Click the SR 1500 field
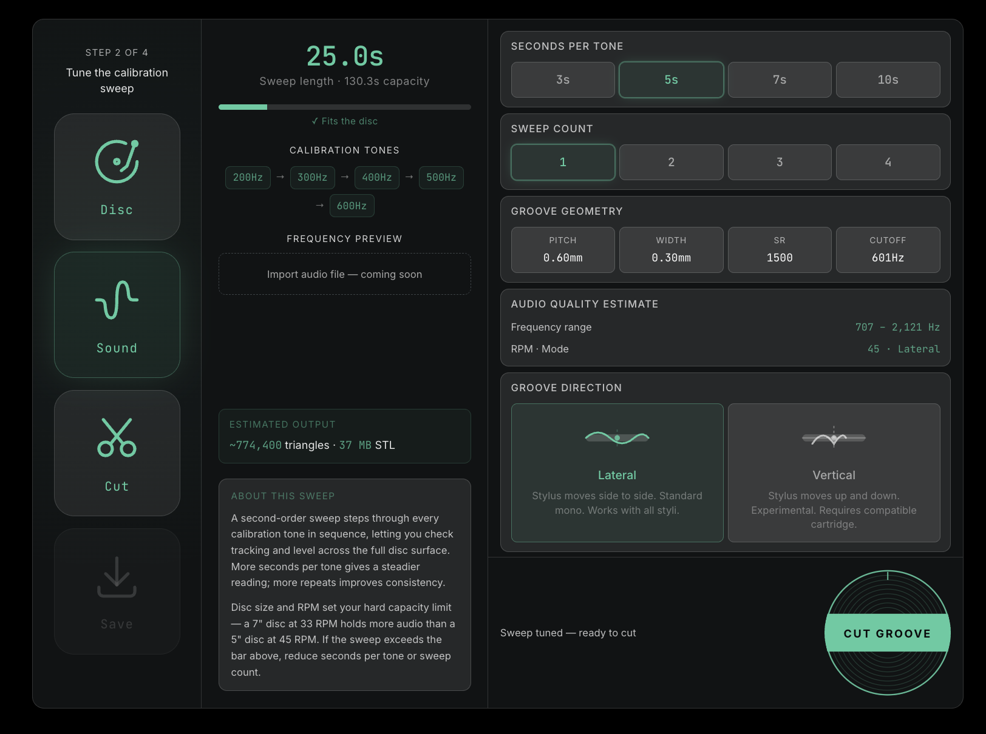The image size is (986, 734). point(780,250)
